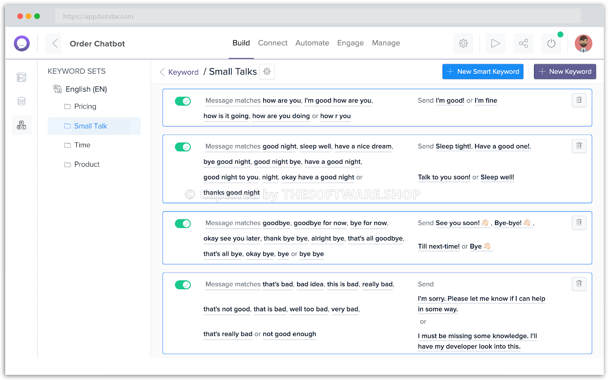
Task: Delete the 'good night' keyword rule
Action: tap(579, 146)
